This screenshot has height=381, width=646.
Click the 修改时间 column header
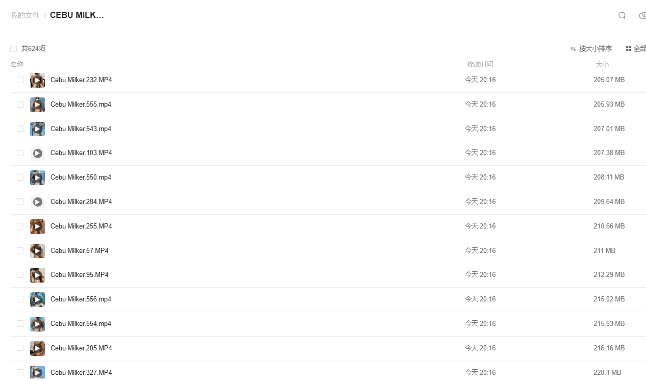[x=480, y=64]
